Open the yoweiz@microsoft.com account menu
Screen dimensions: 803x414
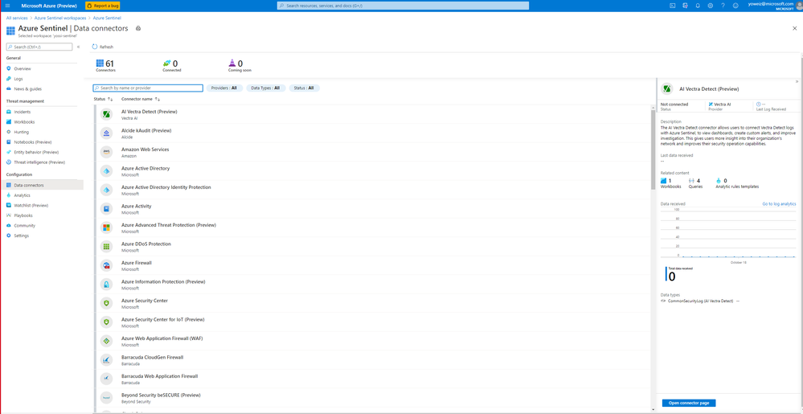(774, 6)
